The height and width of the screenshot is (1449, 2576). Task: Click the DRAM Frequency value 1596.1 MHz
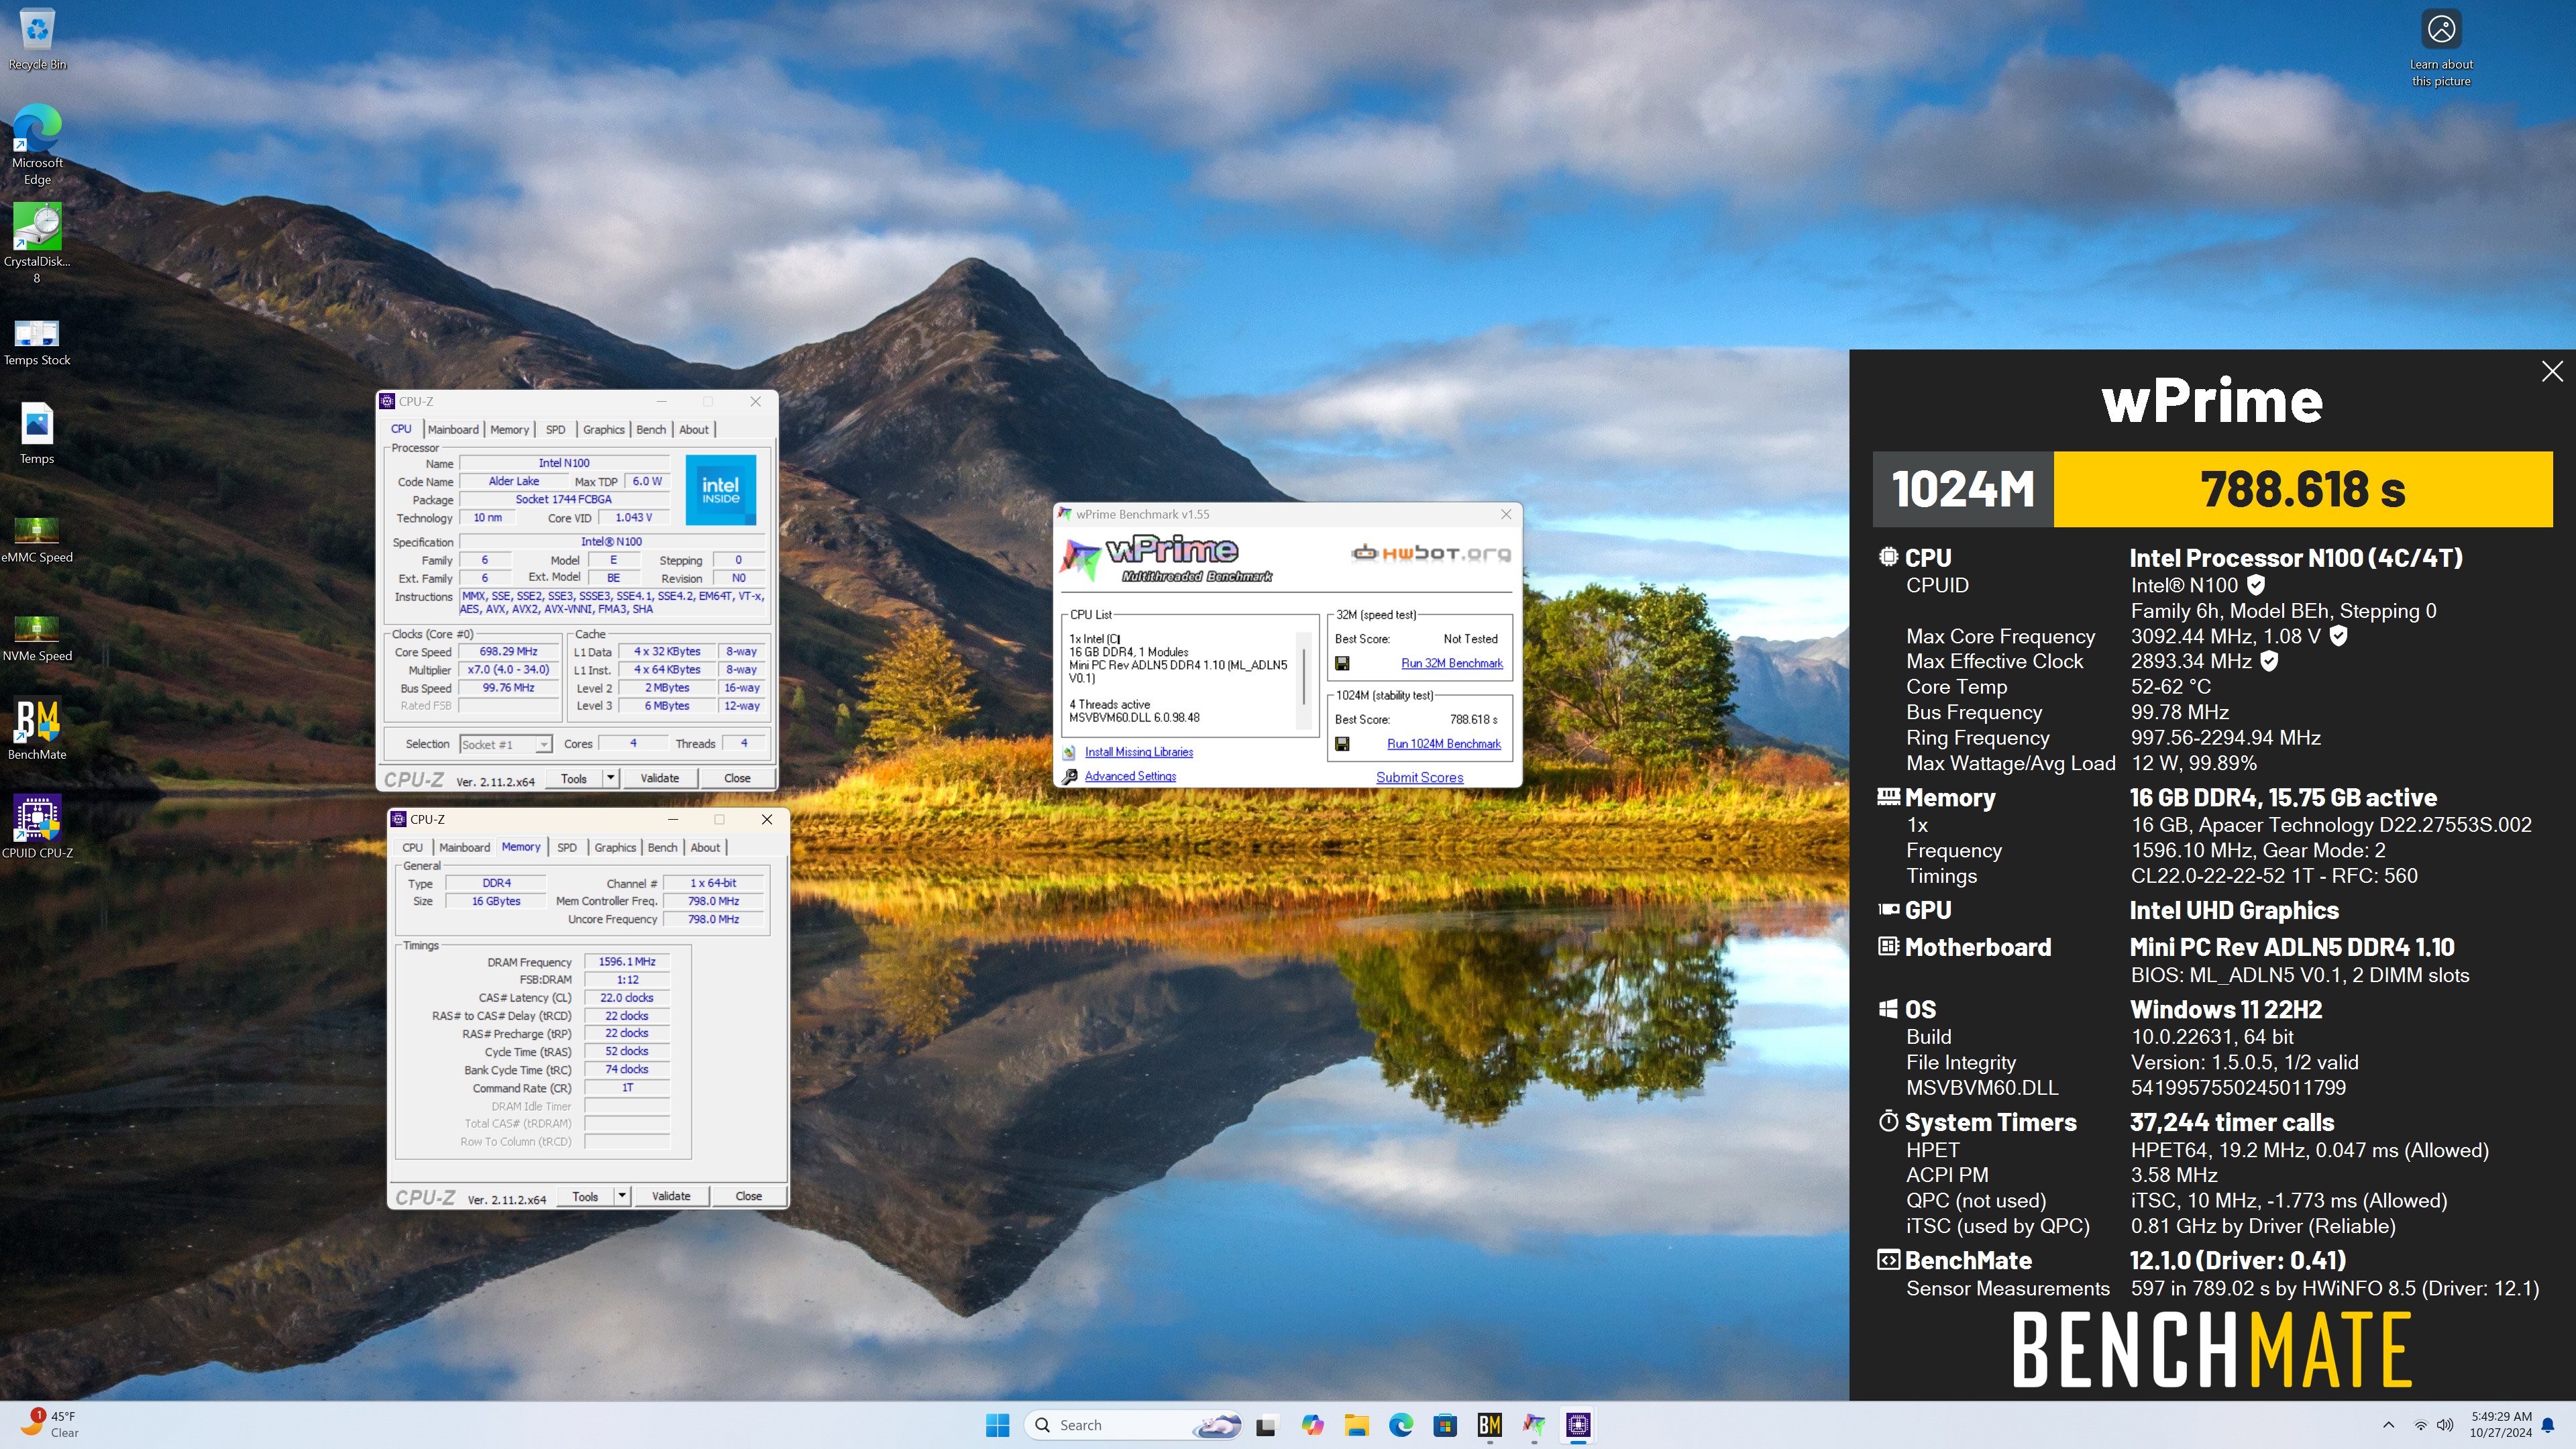point(627,961)
